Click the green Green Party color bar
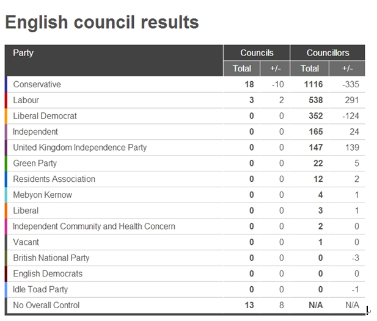 click(x=6, y=164)
